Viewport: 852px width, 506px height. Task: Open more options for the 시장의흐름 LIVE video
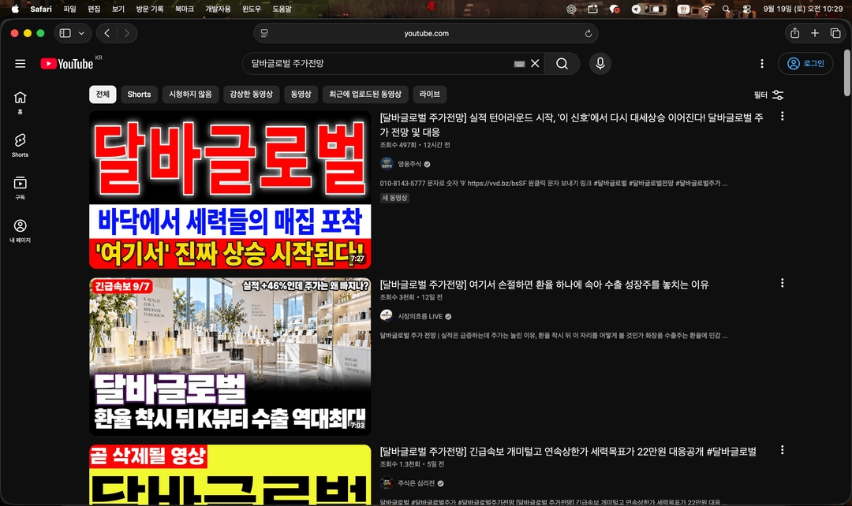782,283
